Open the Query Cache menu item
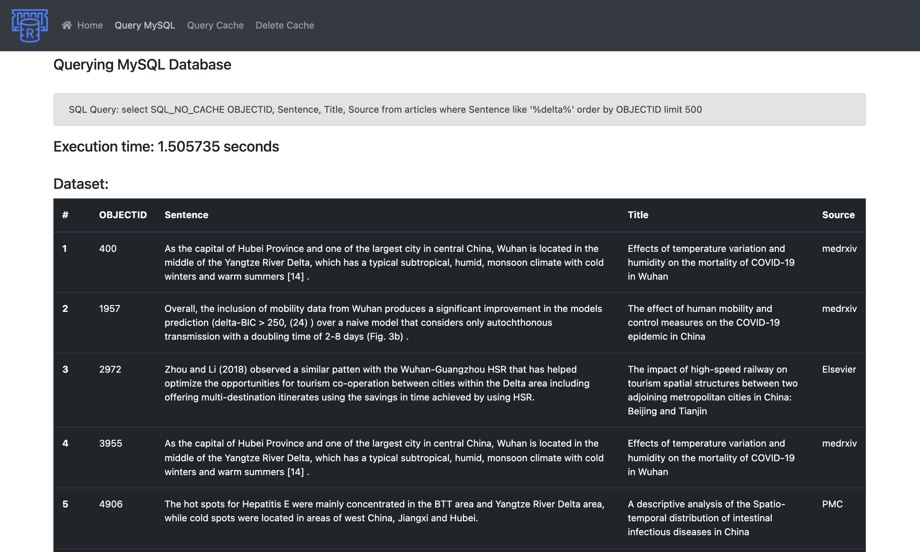The width and height of the screenshot is (920, 552). [215, 25]
